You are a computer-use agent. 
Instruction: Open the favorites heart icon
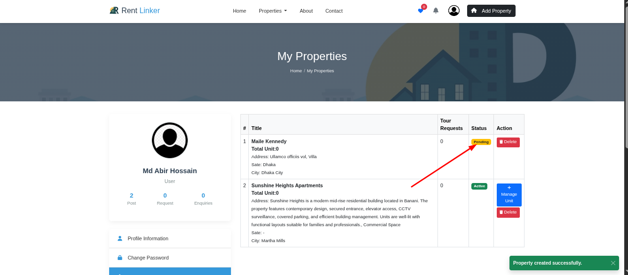420,11
